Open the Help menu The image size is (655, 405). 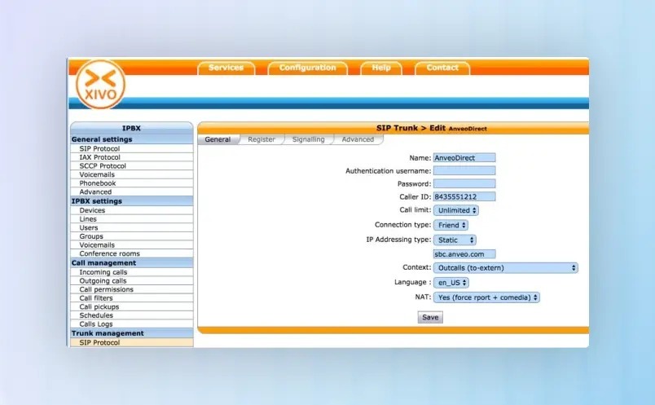pos(381,68)
